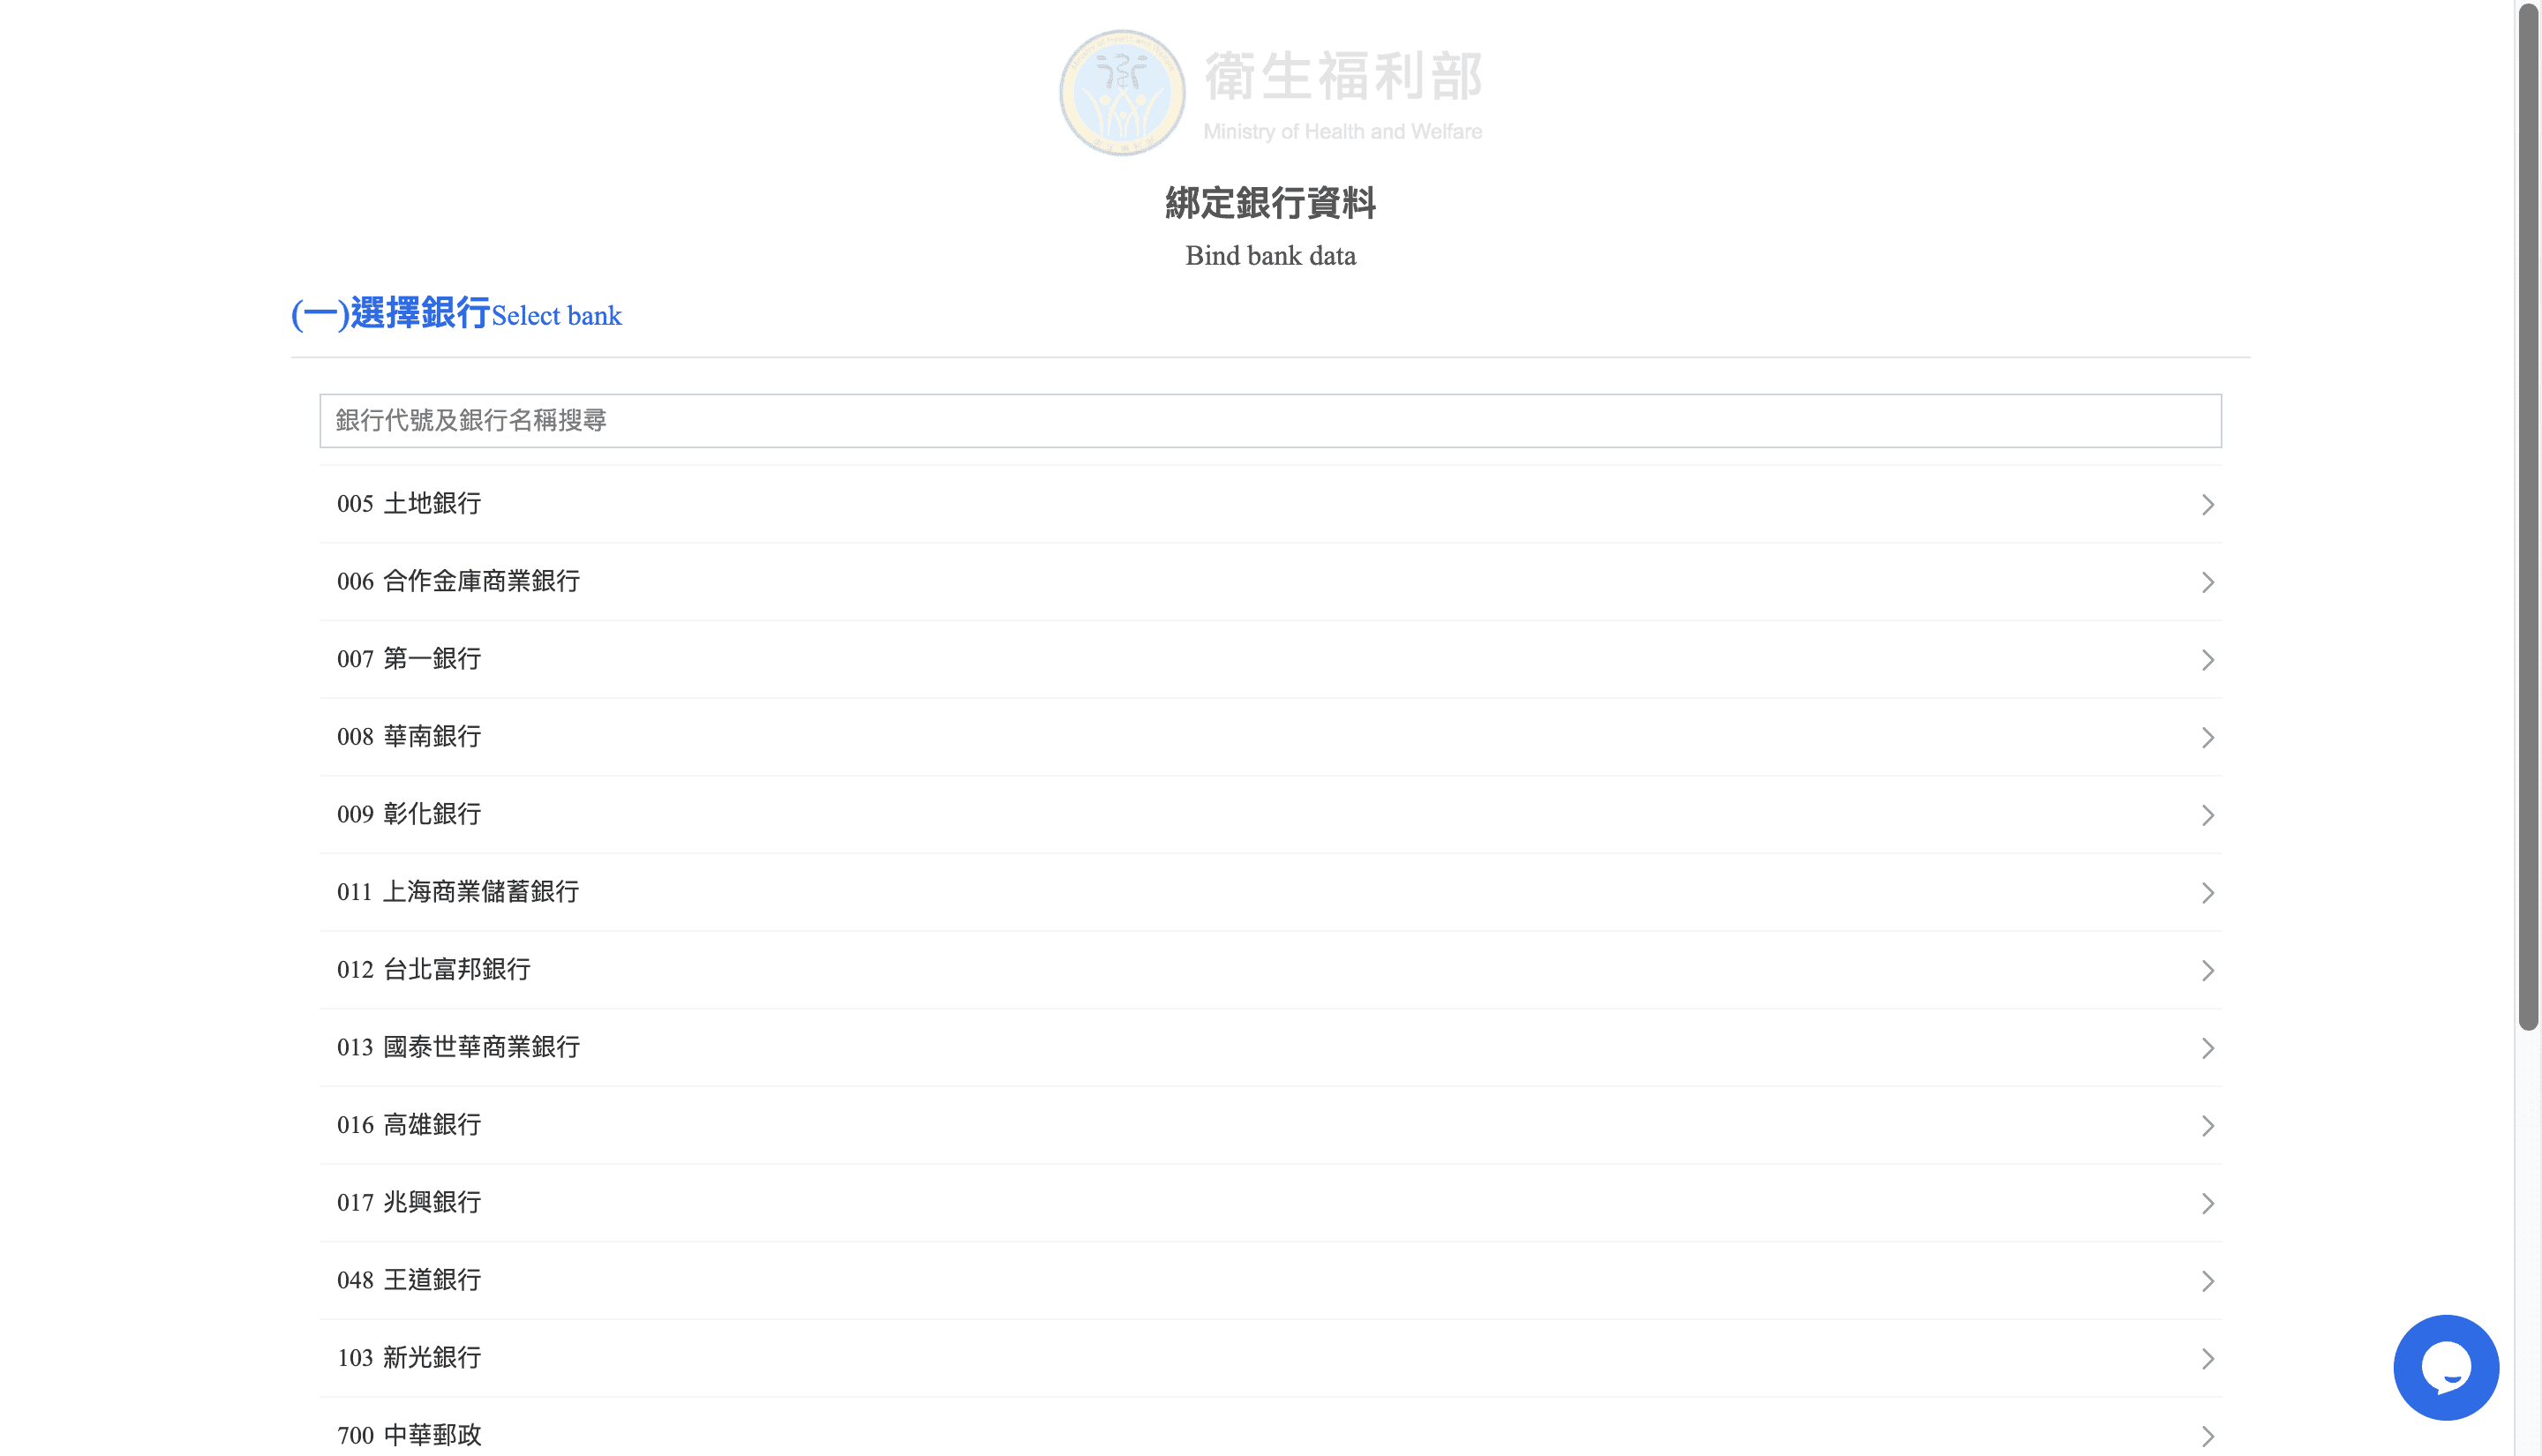Click chevron arrow on 048 王道銀行 row
Screen dimensions: 2542x1456
(2207, 1281)
